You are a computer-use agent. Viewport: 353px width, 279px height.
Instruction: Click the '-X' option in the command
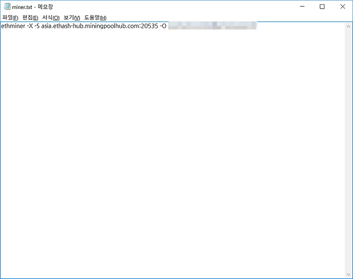pyautogui.click(x=30, y=26)
